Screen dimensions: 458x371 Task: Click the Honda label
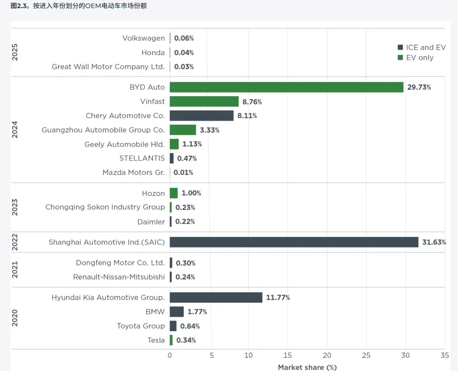(x=153, y=53)
